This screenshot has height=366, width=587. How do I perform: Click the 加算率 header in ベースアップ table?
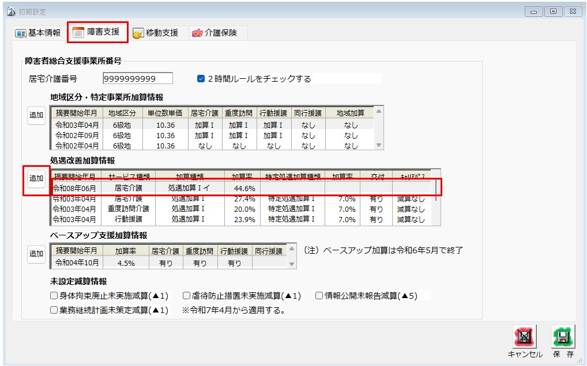[x=126, y=251]
